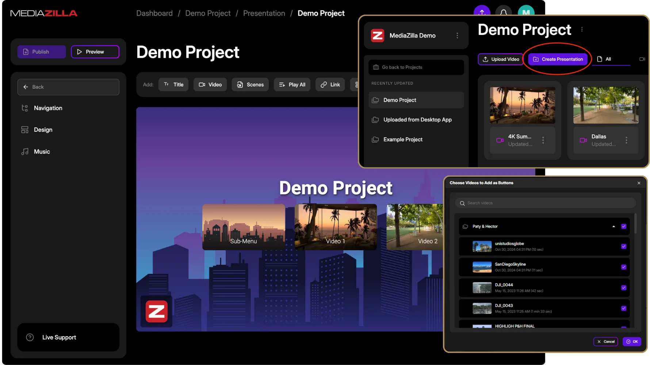650x365 pixels.
Task: Go to the Presentation breadcrumb
Action: click(x=264, y=13)
